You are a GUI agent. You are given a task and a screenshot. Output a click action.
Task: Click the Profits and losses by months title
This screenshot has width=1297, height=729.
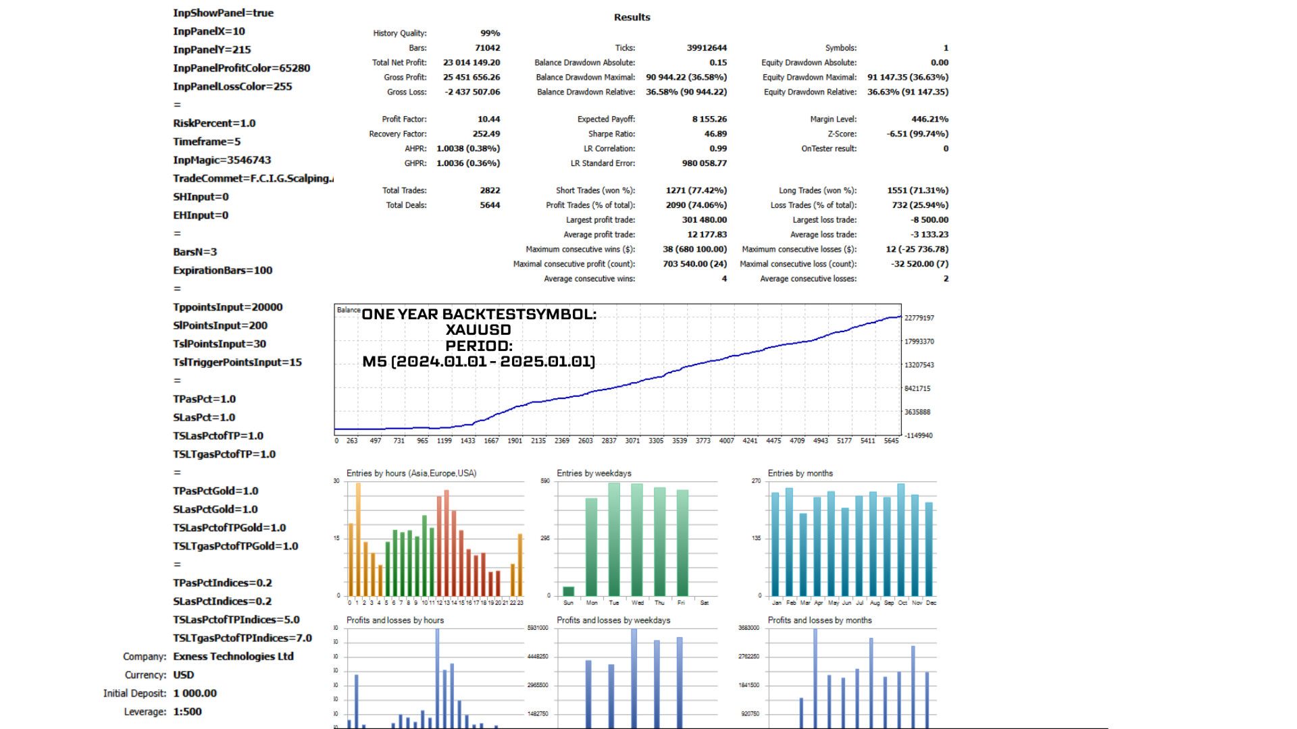click(x=819, y=620)
